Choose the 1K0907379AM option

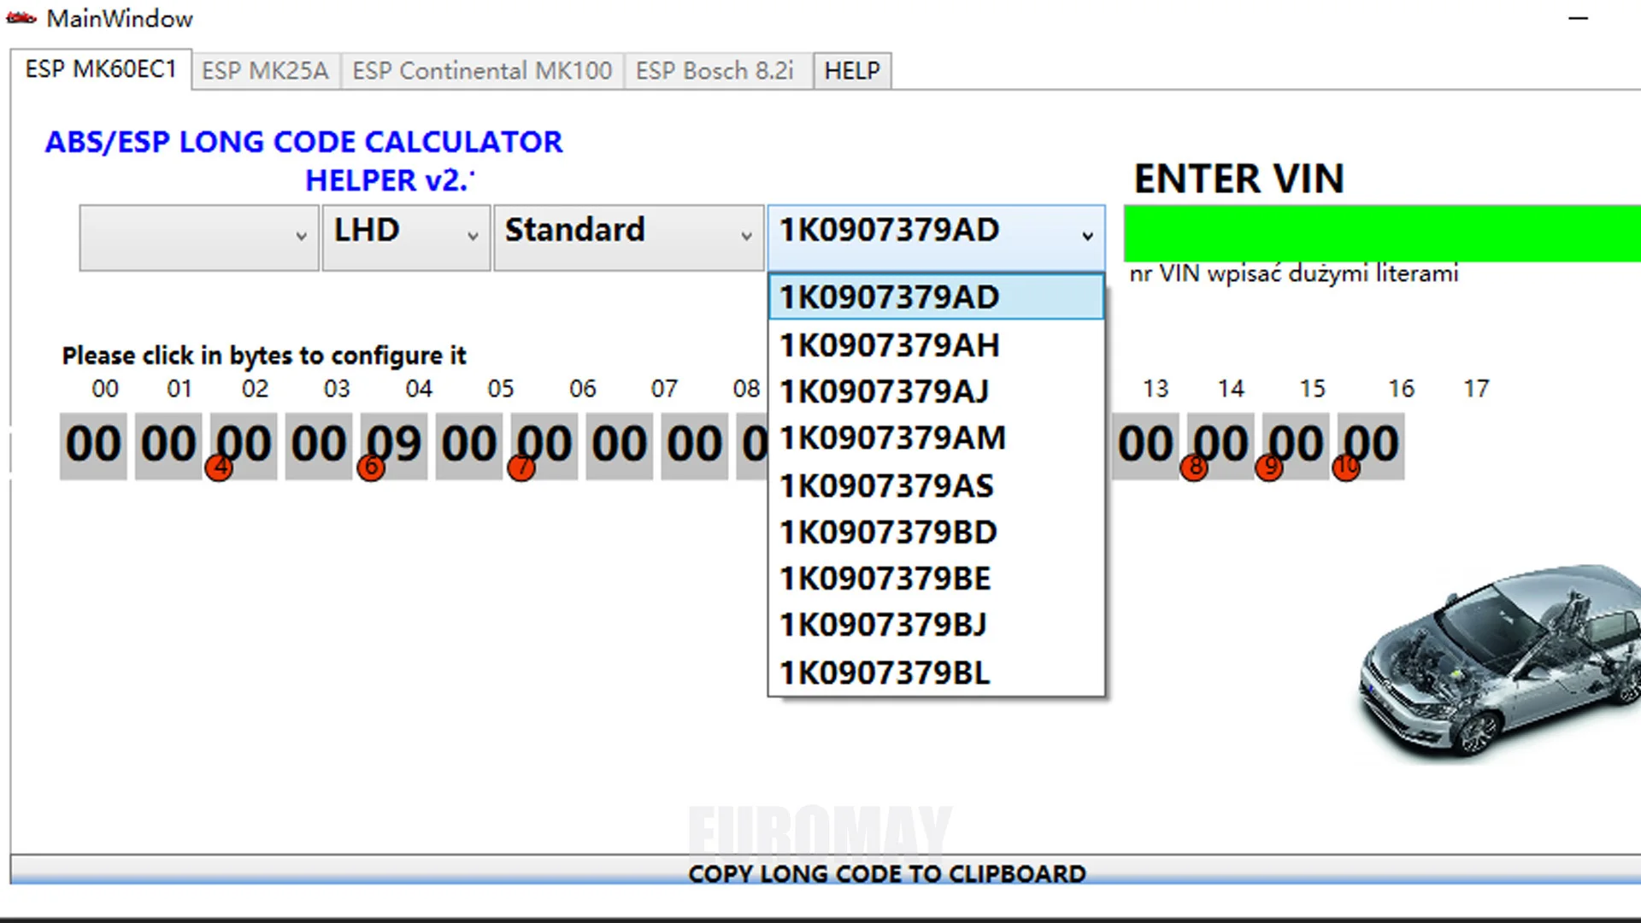point(936,438)
